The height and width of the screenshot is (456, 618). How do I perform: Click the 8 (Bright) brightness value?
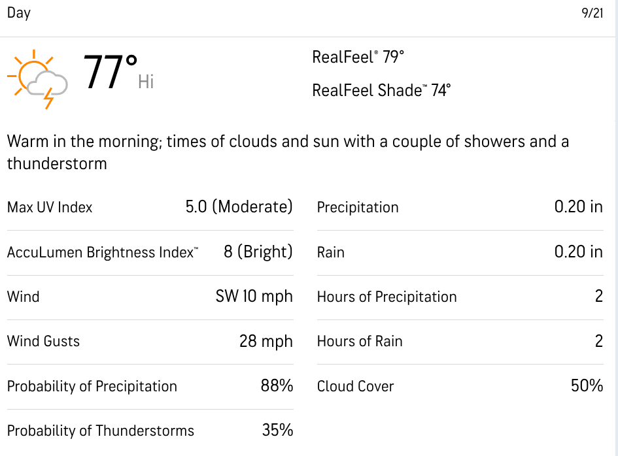(258, 252)
